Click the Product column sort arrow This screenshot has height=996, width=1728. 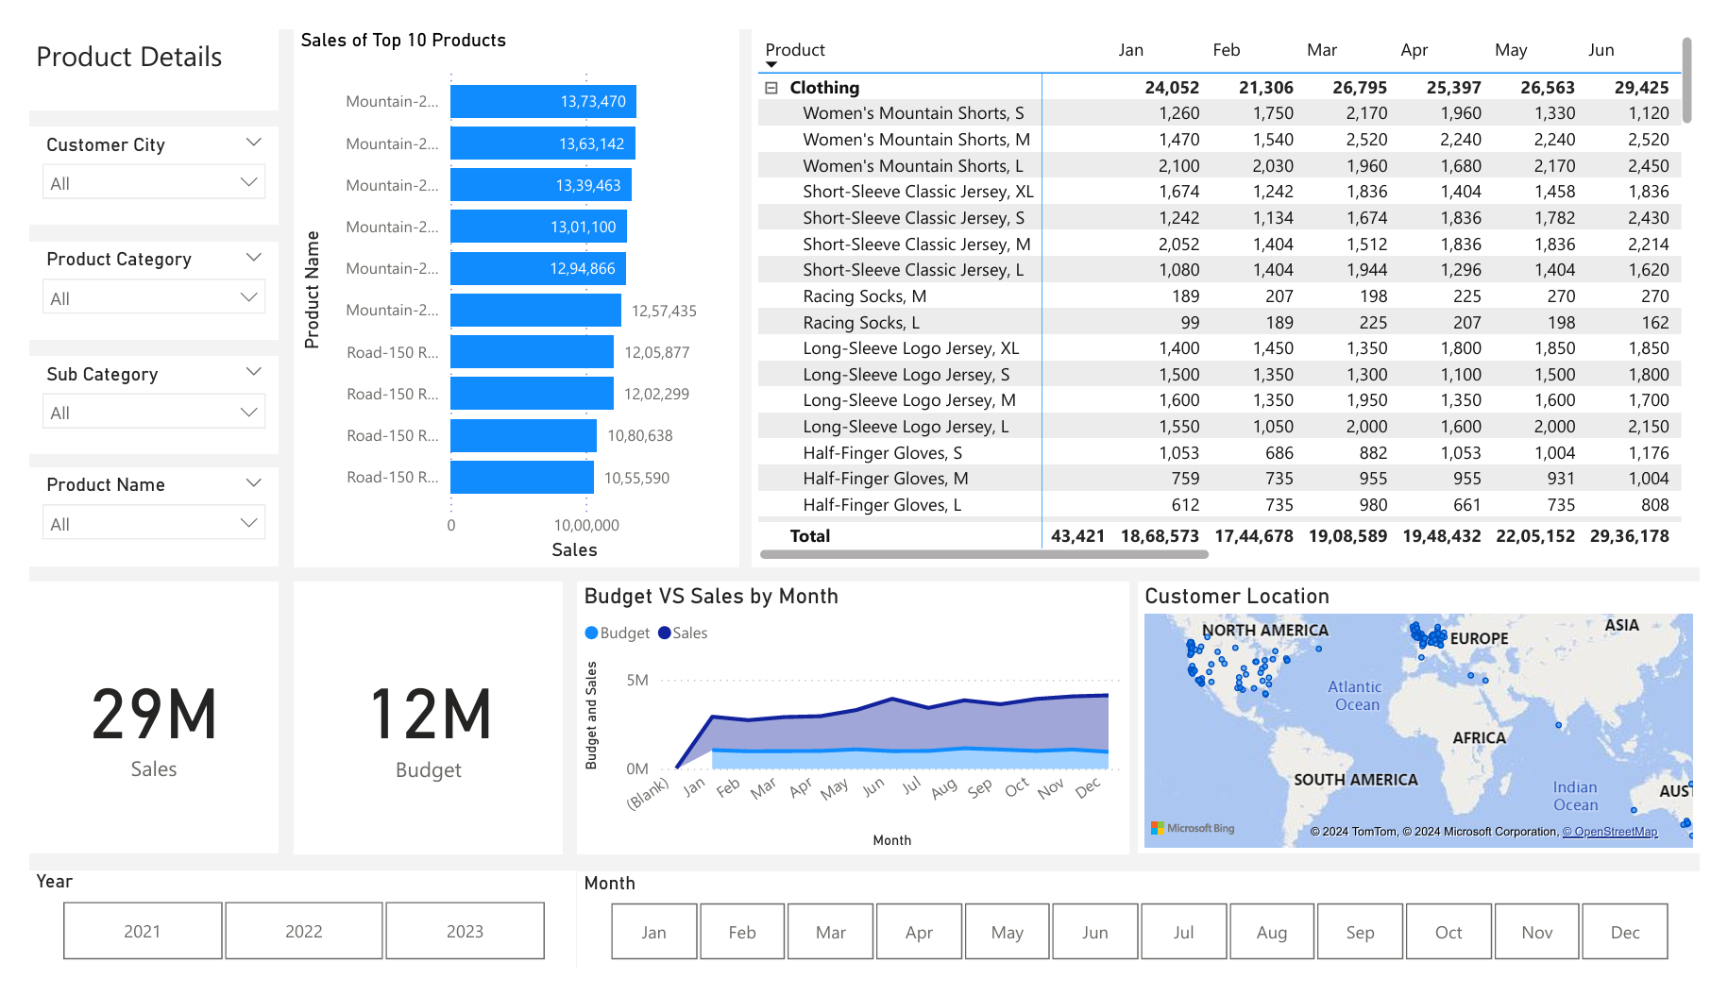tap(771, 65)
